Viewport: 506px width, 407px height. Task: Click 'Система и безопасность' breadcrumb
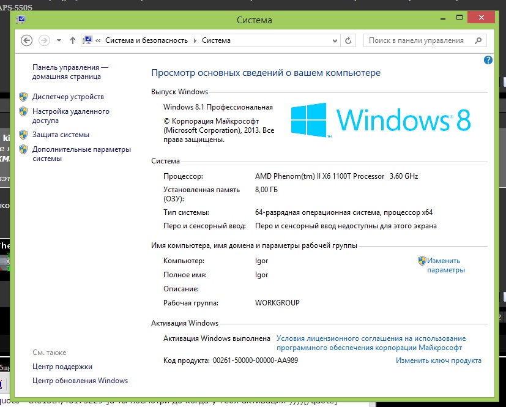coord(146,40)
